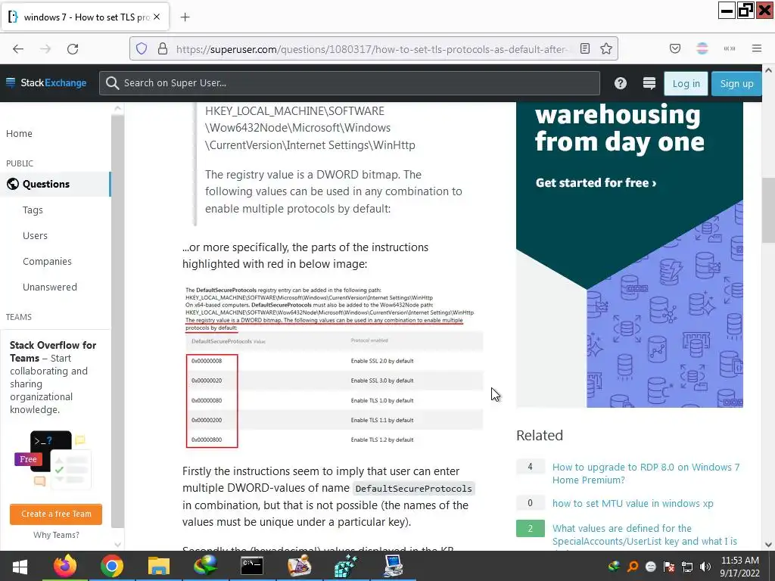Screen dimensions: 775x581
Task: Click the Action Center flag tray icon
Action: coord(669,567)
